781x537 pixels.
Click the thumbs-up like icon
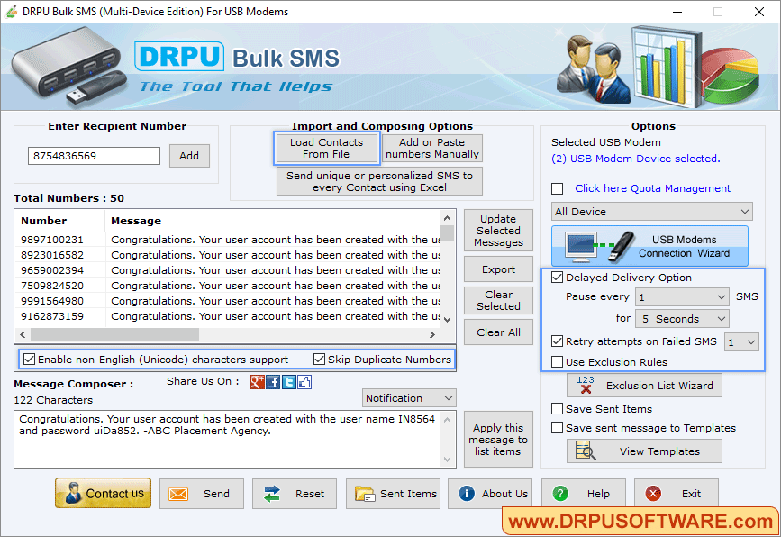point(304,382)
